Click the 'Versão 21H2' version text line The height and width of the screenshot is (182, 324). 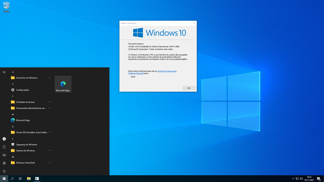(154, 47)
